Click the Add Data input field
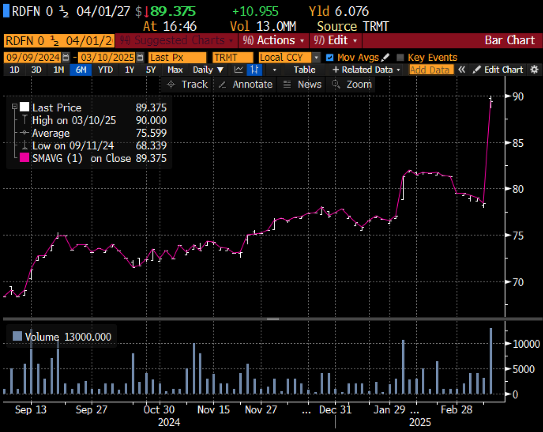This screenshot has height=432, width=543. click(x=430, y=70)
